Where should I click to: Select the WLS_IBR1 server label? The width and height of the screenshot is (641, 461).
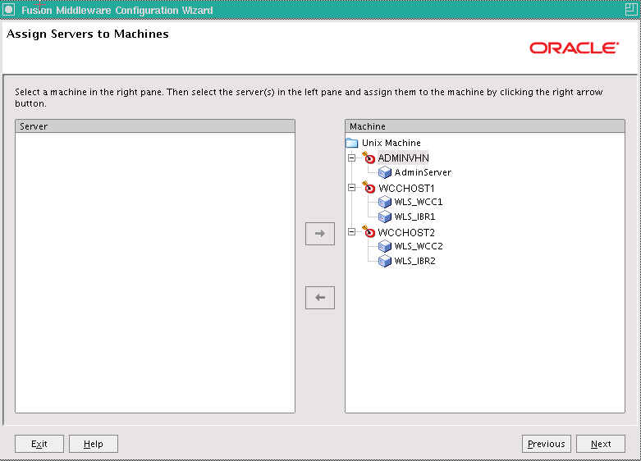pos(414,217)
